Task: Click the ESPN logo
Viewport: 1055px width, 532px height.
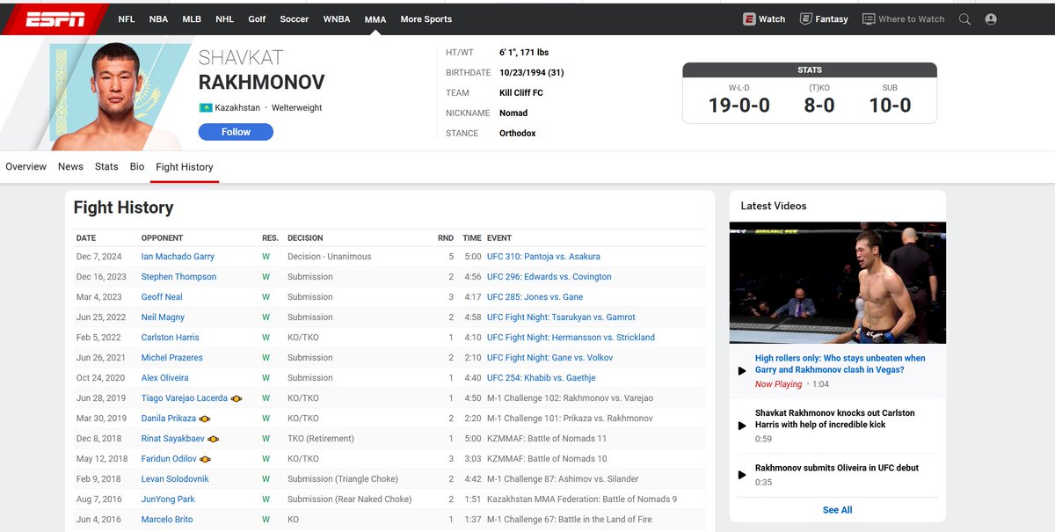Action: pyautogui.click(x=55, y=18)
